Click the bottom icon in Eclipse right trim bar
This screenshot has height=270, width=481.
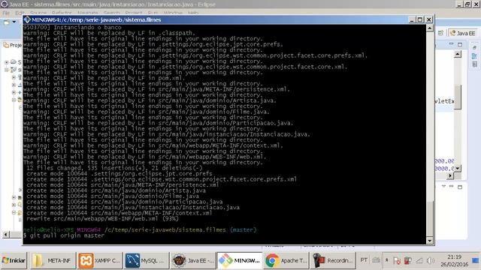click(474, 64)
